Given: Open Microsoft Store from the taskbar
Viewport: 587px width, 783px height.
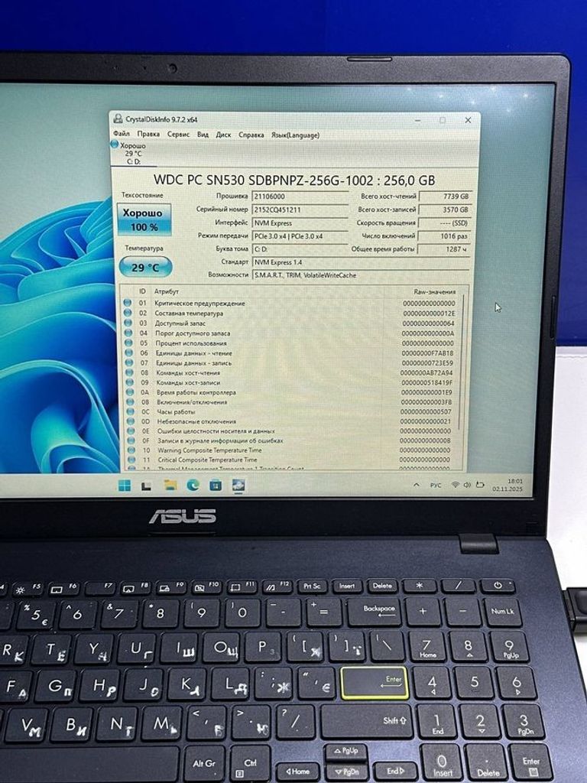Looking at the screenshot, I should (x=216, y=485).
